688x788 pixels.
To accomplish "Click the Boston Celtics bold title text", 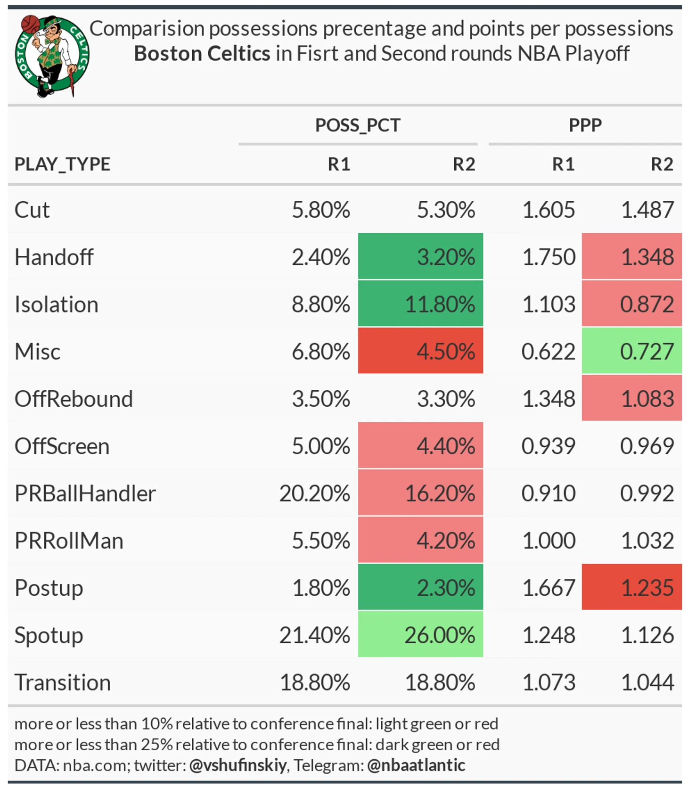I will (x=202, y=53).
